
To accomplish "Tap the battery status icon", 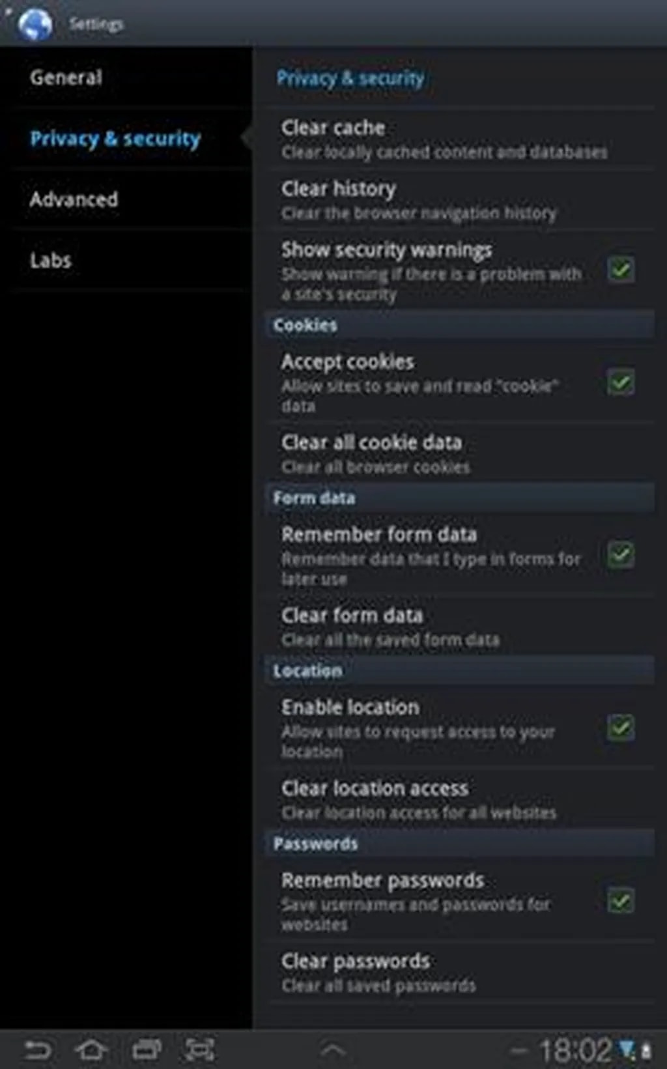I will pyautogui.click(x=646, y=1050).
